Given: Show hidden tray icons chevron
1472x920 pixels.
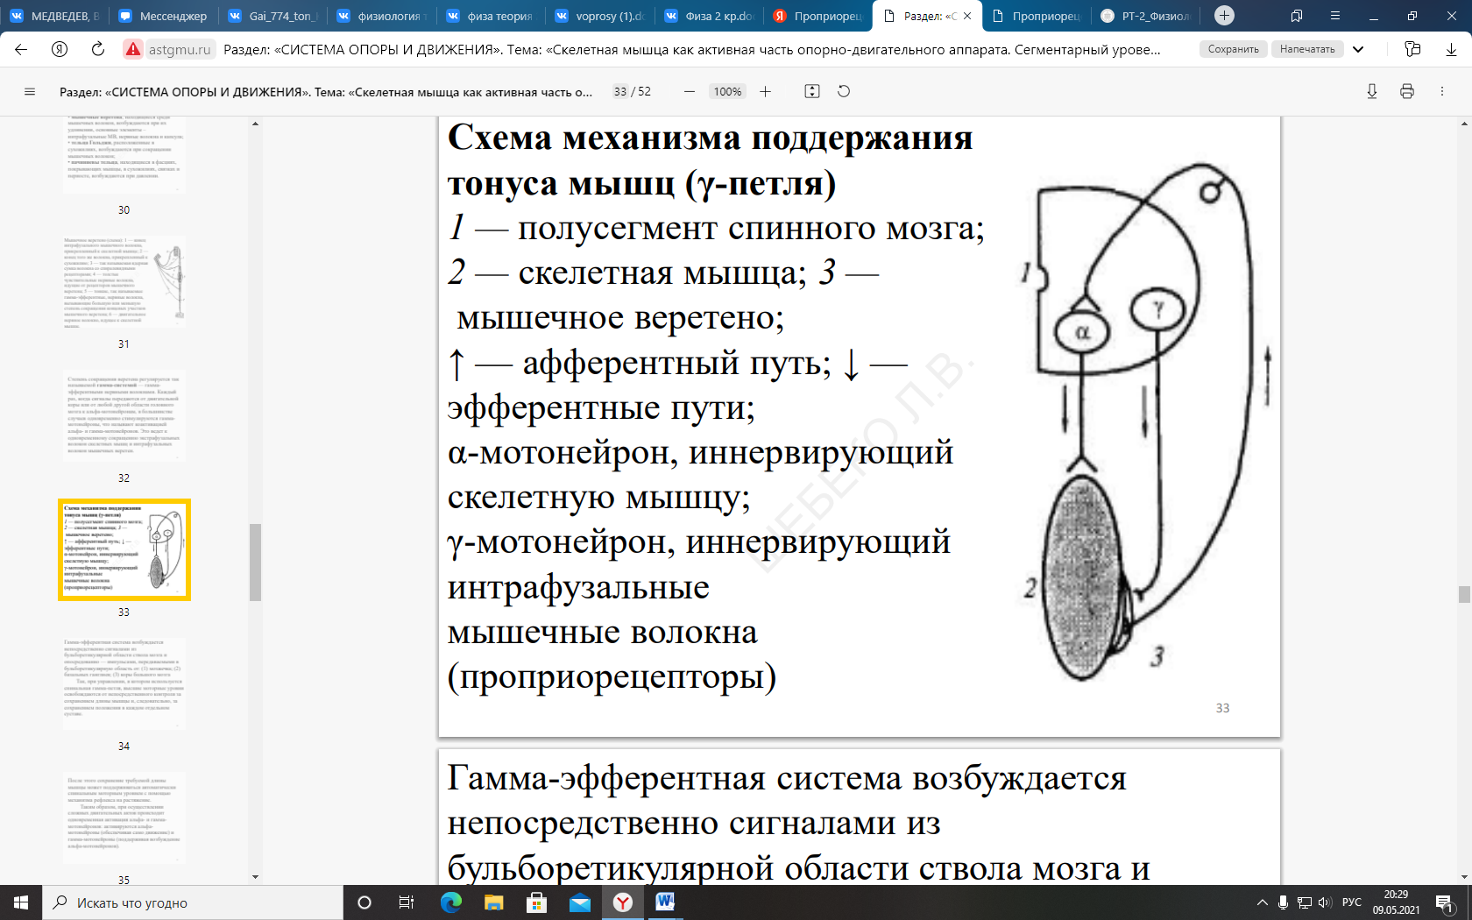Looking at the screenshot, I should (x=1263, y=902).
